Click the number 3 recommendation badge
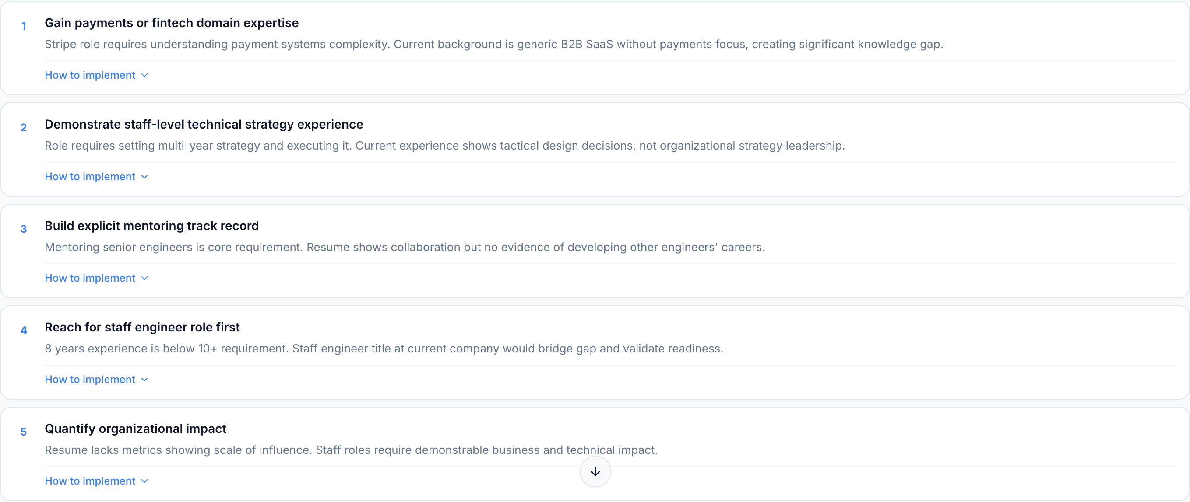The image size is (1190, 502). tap(24, 229)
